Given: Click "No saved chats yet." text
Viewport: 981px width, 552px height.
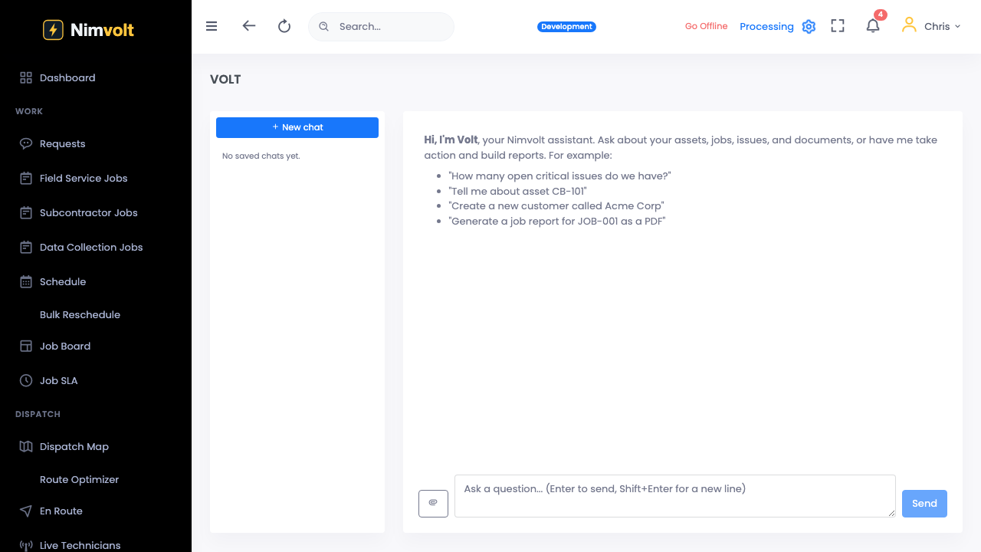Looking at the screenshot, I should (261, 156).
